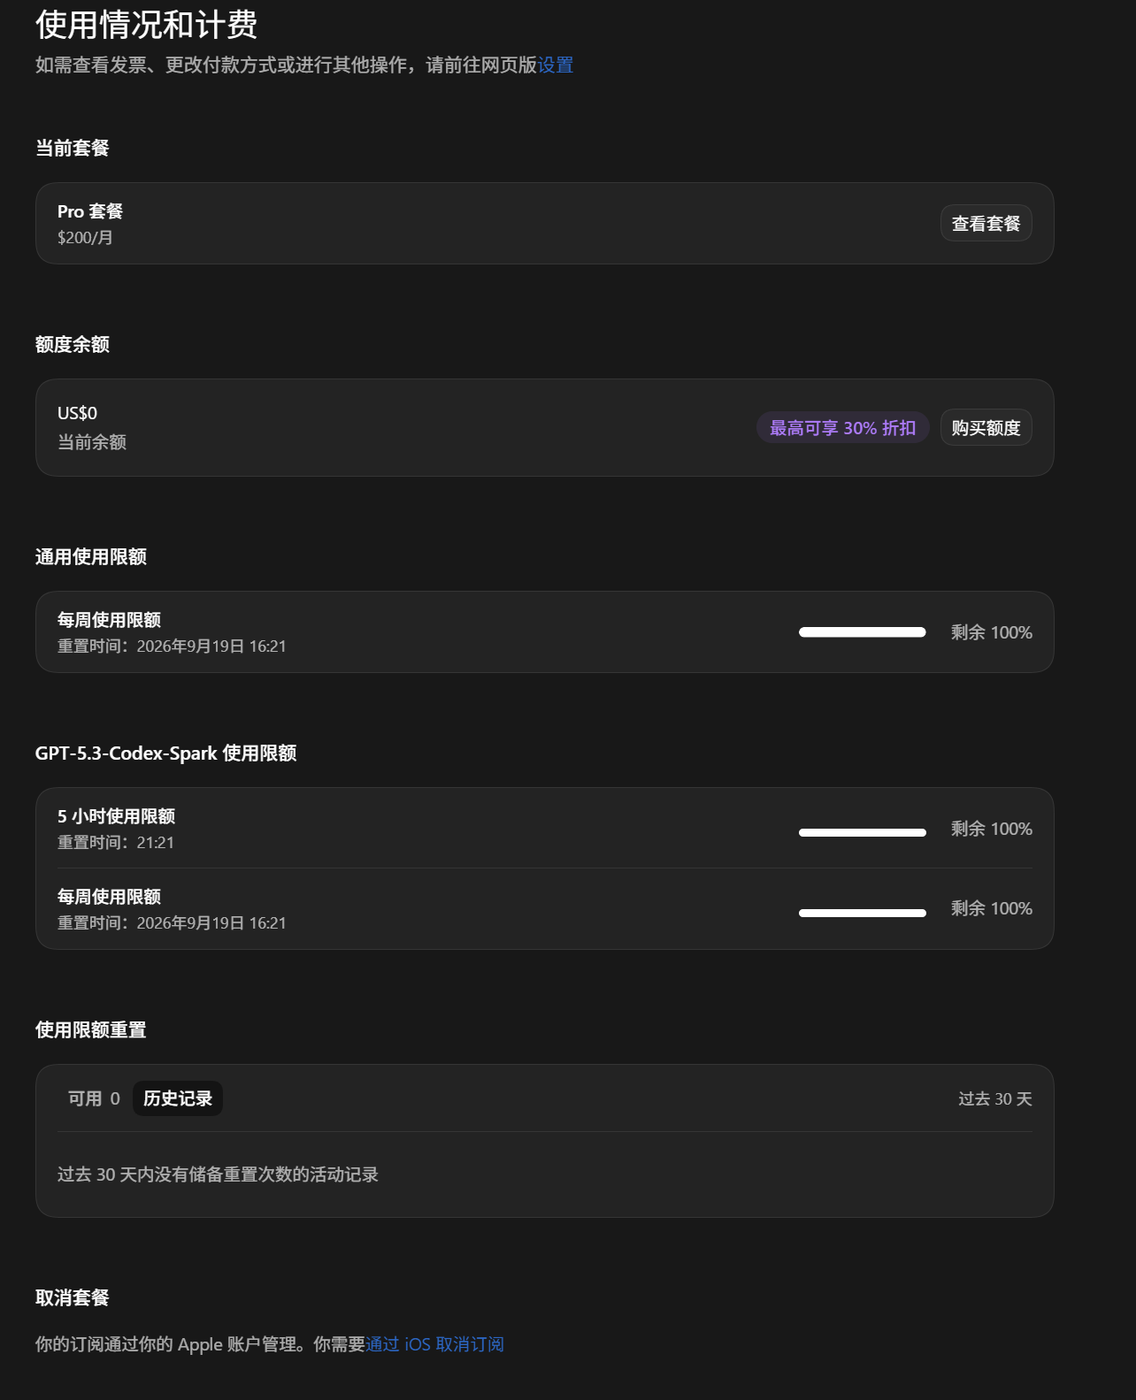This screenshot has height=1400, width=1136.
Task: Click the 使用情况和计费 page title
Action: pyautogui.click(x=147, y=25)
